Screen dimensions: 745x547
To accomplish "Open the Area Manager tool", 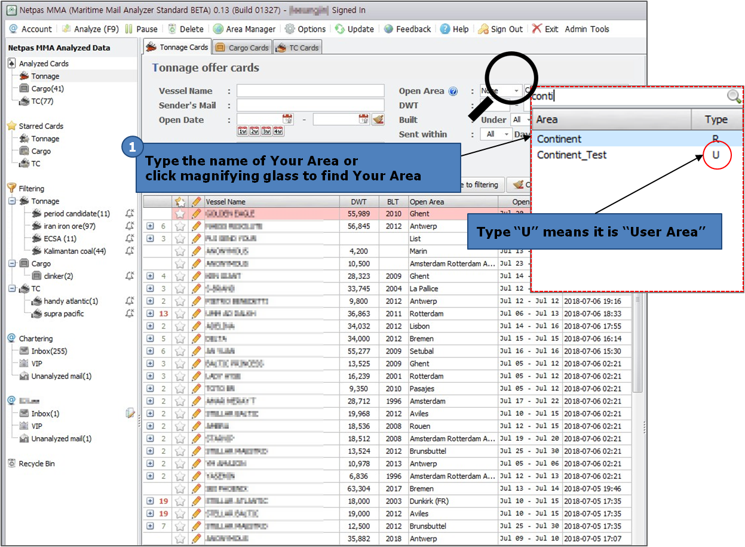I will coord(244,29).
